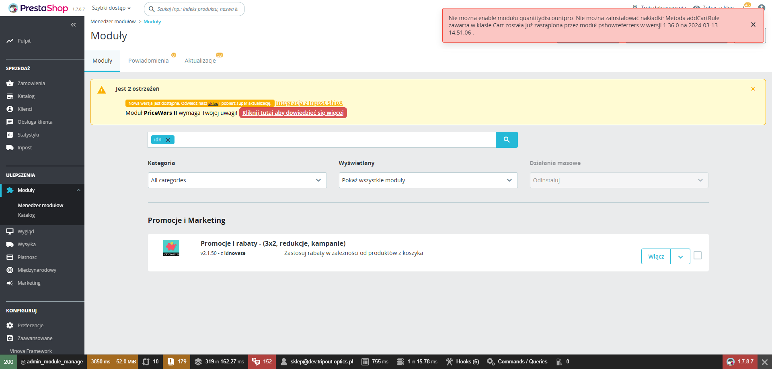
Task: Open the Preferencje gear icon
Action: [x=10, y=326]
